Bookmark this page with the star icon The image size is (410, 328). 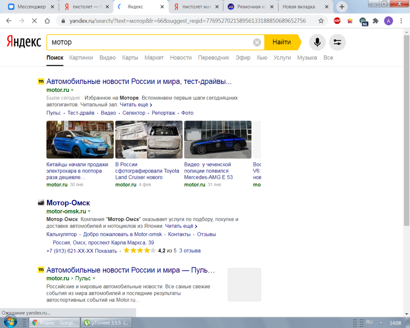(321, 21)
